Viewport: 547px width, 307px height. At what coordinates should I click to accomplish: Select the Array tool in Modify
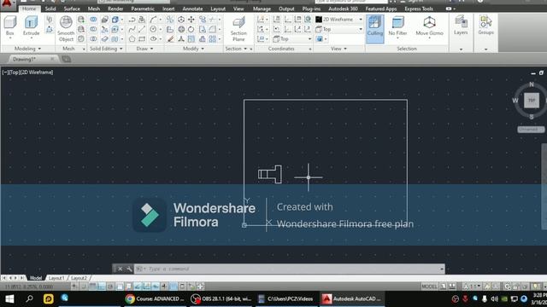pyautogui.click(x=213, y=39)
